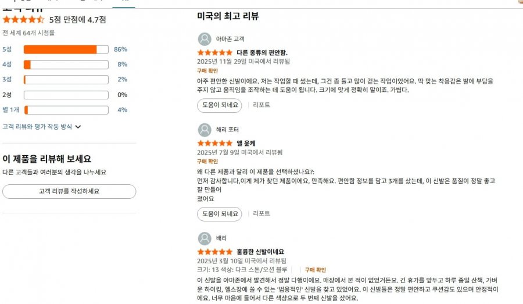Mark 해리 포터 review as 도움이 되네요
523x304 pixels.
coord(220,213)
